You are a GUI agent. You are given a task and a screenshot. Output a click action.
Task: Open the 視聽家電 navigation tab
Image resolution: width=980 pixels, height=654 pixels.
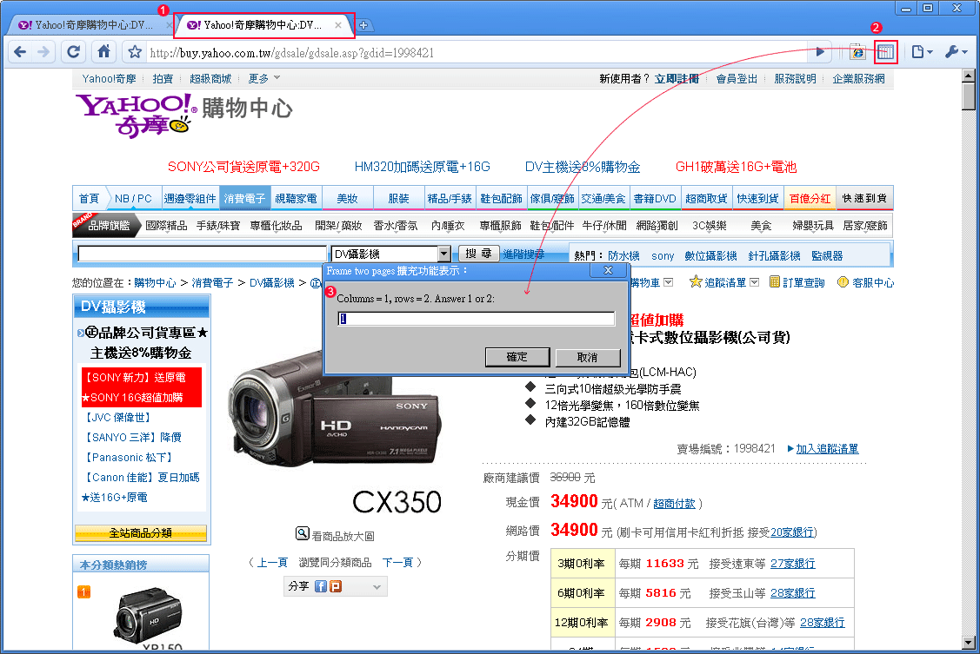297,198
